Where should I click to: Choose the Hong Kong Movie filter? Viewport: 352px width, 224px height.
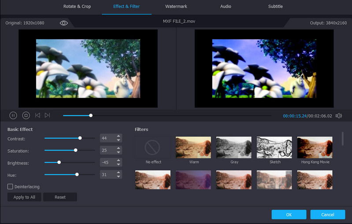point(315,147)
